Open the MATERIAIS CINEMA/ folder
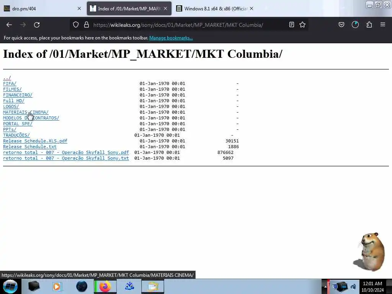This screenshot has width=392, height=294. tap(26, 112)
